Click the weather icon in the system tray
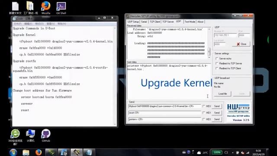This screenshot has width=277, height=156. pos(199,153)
